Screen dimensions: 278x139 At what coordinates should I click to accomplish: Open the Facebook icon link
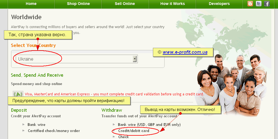click(267, 4)
